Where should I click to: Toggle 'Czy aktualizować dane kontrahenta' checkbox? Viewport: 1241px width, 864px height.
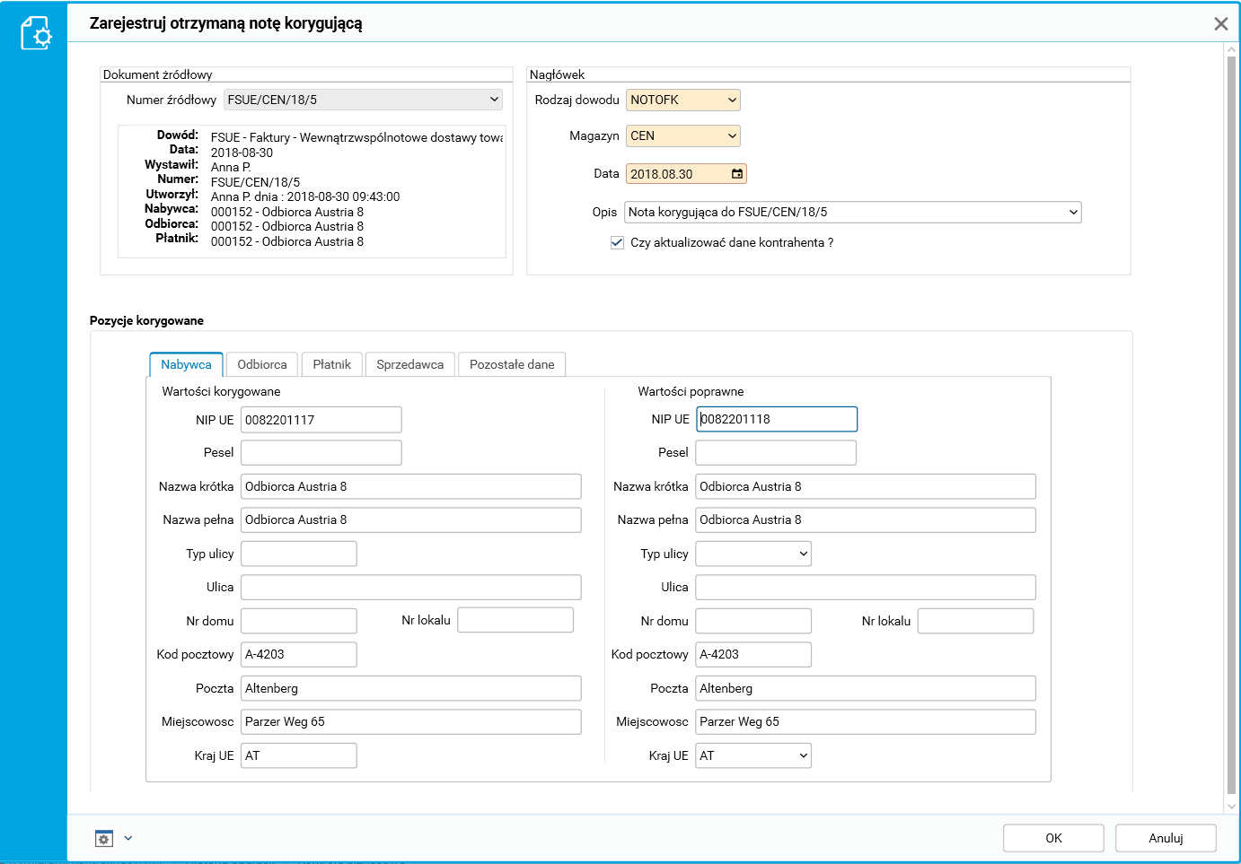point(617,242)
